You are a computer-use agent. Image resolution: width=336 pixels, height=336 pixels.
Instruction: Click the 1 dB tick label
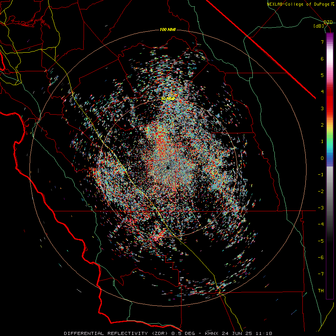(322, 141)
